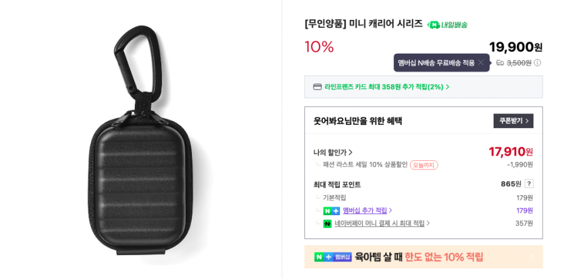Click the 내일배송 delivery badge
This screenshot has width=564, height=279.
447,25
